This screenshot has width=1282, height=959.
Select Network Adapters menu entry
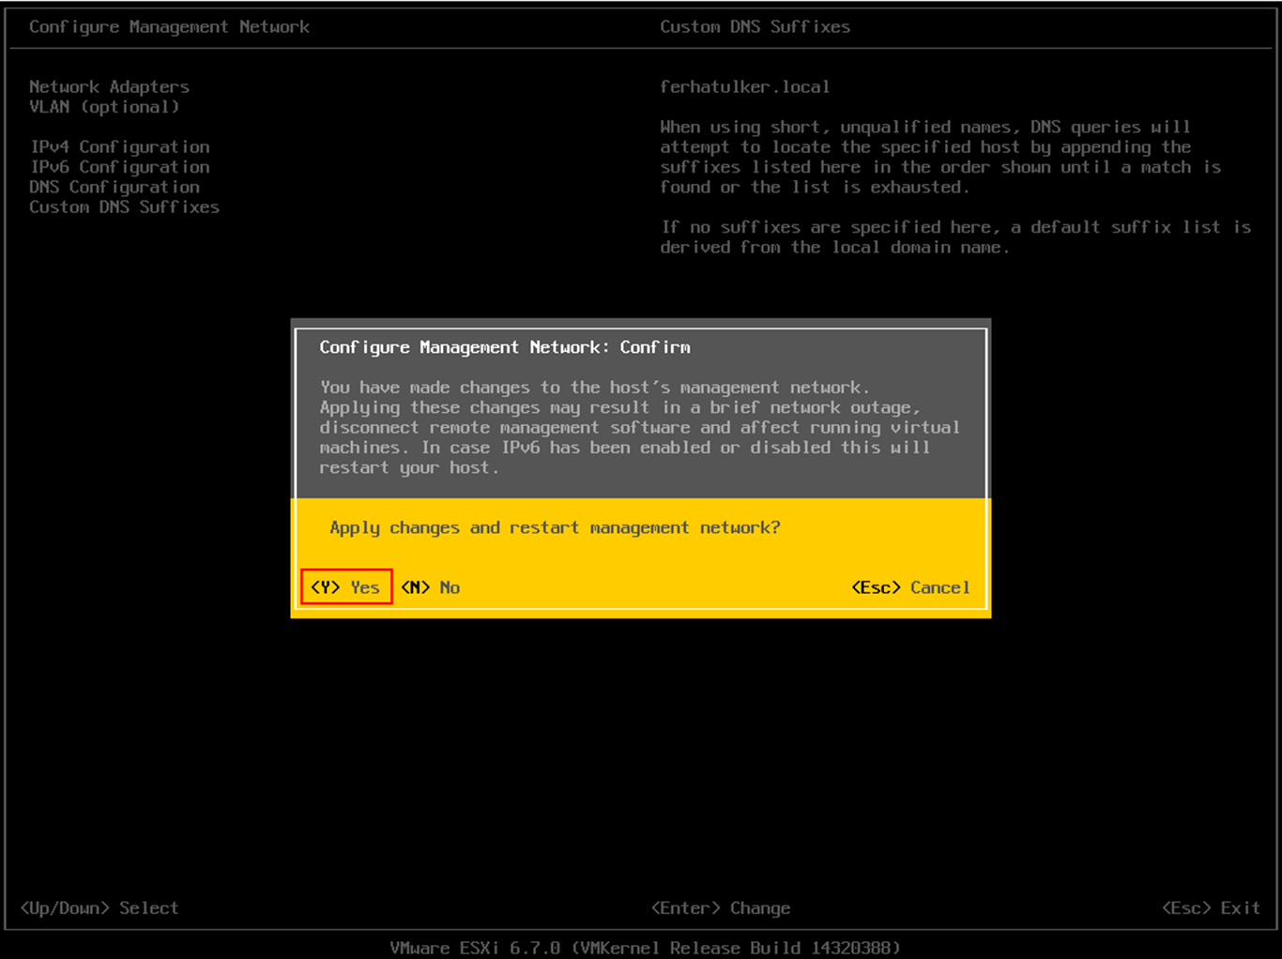109,86
